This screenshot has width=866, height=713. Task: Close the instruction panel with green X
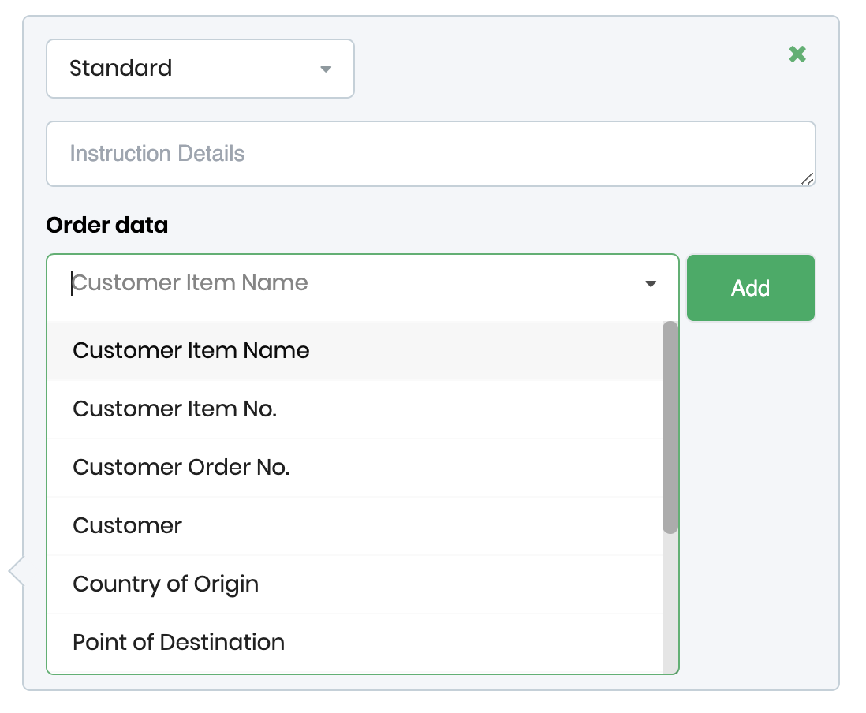tap(797, 54)
